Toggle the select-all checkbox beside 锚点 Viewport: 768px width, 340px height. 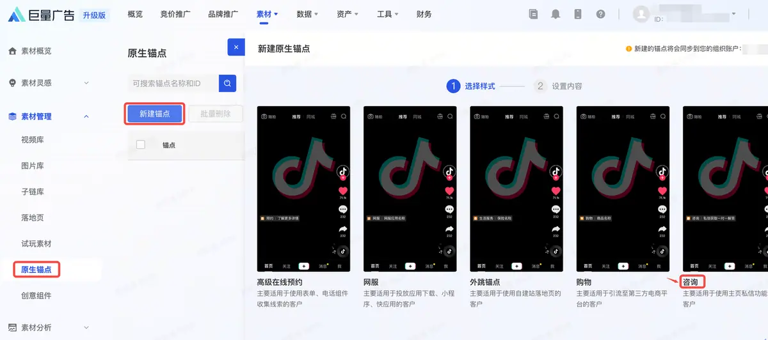[x=141, y=145]
